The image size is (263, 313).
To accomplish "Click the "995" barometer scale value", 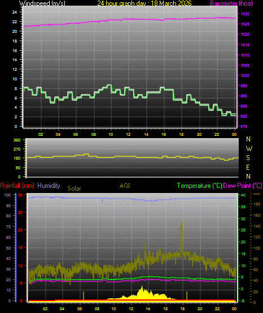I will click(x=244, y=85).
